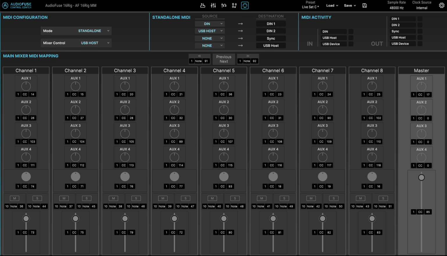The width and height of the screenshot is (447, 256).
Task: Click Channel 8 AUX 4 knob
Action: [x=372, y=157]
